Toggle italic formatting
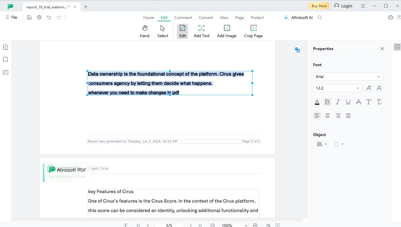The image size is (401, 227). point(338,102)
